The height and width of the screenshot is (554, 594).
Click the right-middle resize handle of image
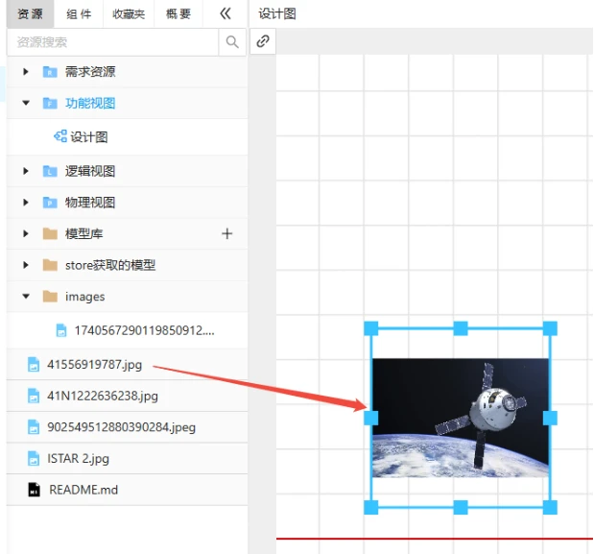(550, 418)
